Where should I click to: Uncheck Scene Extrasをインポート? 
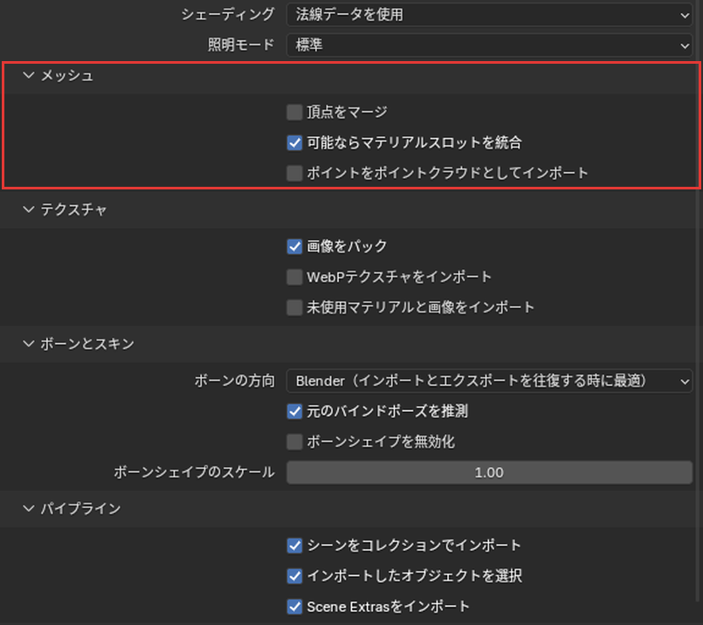[294, 607]
